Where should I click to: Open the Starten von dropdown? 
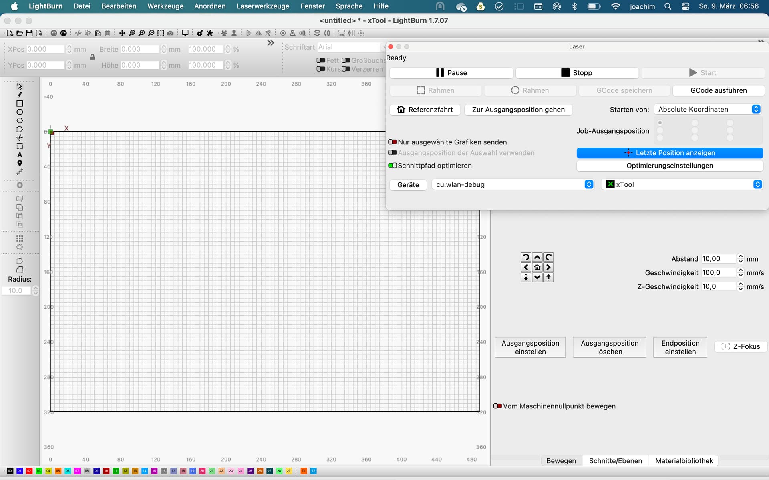coord(707,109)
